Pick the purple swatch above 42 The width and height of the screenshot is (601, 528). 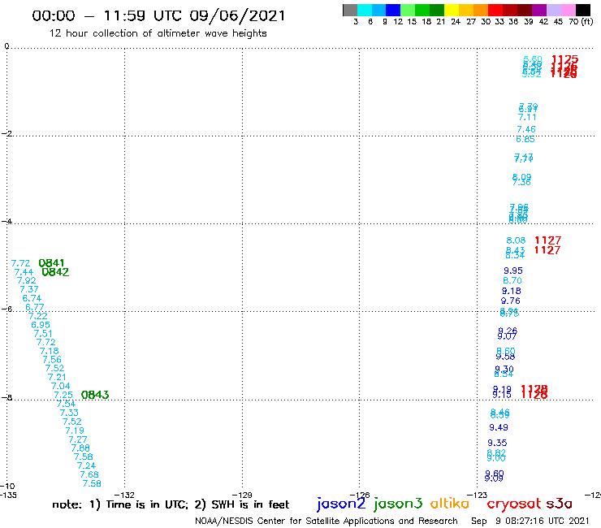point(539,10)
